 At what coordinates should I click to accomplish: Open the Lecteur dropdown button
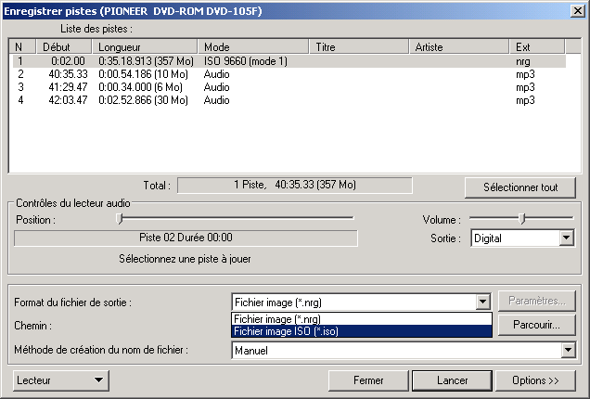(x=61, y=380)
